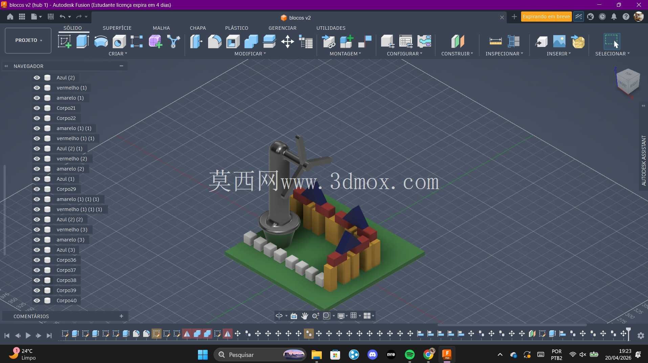This screenshot has height=363, width=648.
Task: Open Discord from the taskbar
Action: pos(373,355)
